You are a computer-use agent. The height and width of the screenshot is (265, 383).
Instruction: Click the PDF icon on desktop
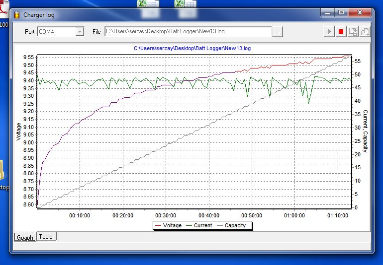(4, 10)
